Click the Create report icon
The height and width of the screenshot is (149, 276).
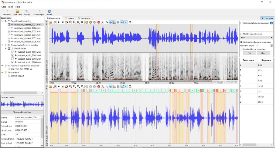tap(39, 11)
